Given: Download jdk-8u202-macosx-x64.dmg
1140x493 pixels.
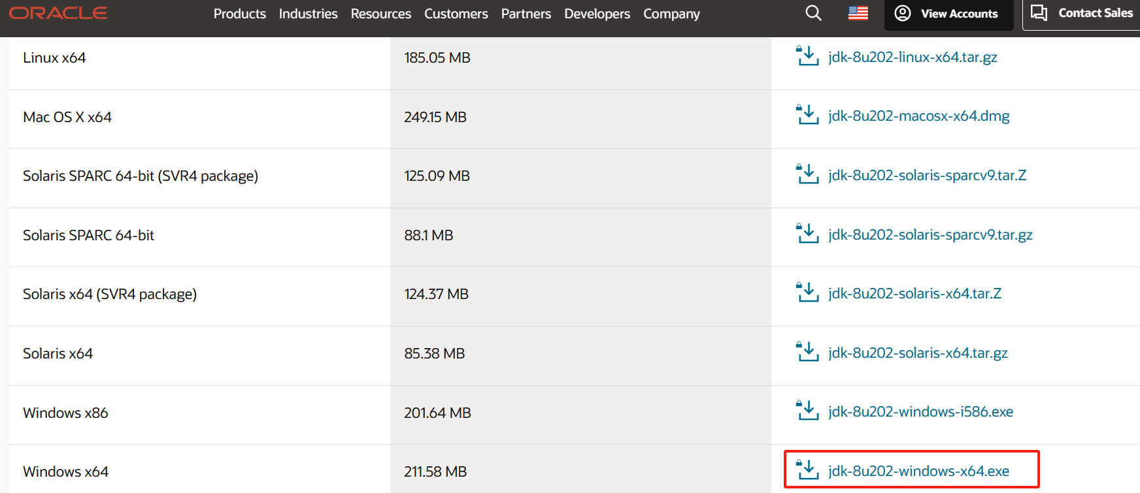Looking at the screenshot, I should pyautogui.click(x=918, y=116).
